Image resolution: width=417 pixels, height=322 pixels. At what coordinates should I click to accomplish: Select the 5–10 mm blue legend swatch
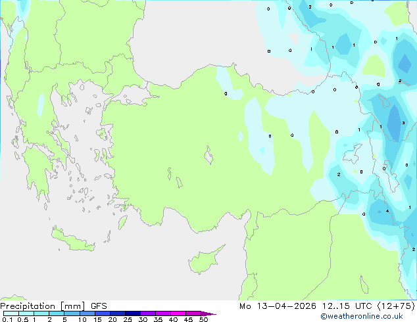pyautogui.click(x=72, y=313)
